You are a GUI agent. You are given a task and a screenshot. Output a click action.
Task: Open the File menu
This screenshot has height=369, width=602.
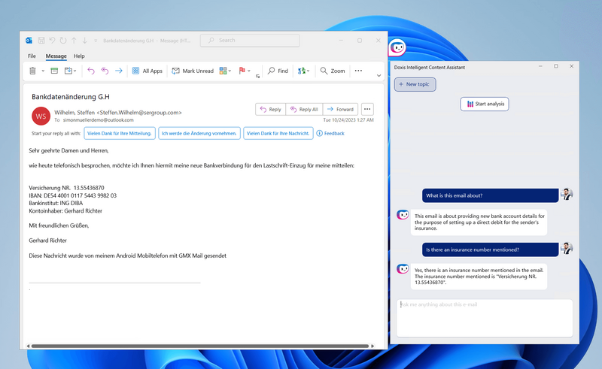pos(32,56)
